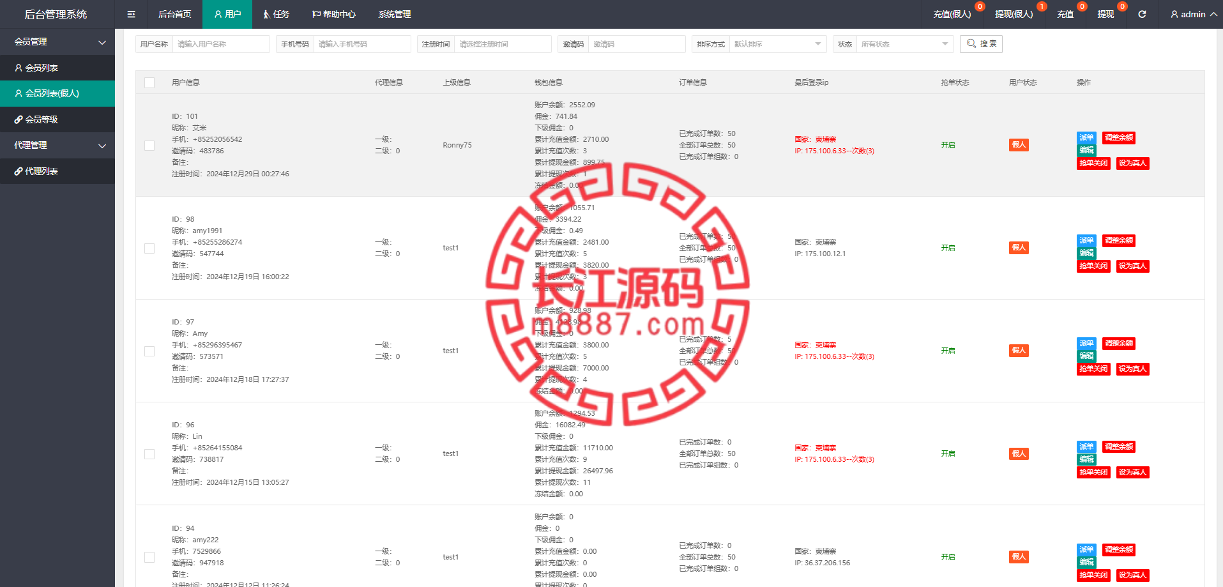Focus the 手机号码 input field

click(362, 44)
